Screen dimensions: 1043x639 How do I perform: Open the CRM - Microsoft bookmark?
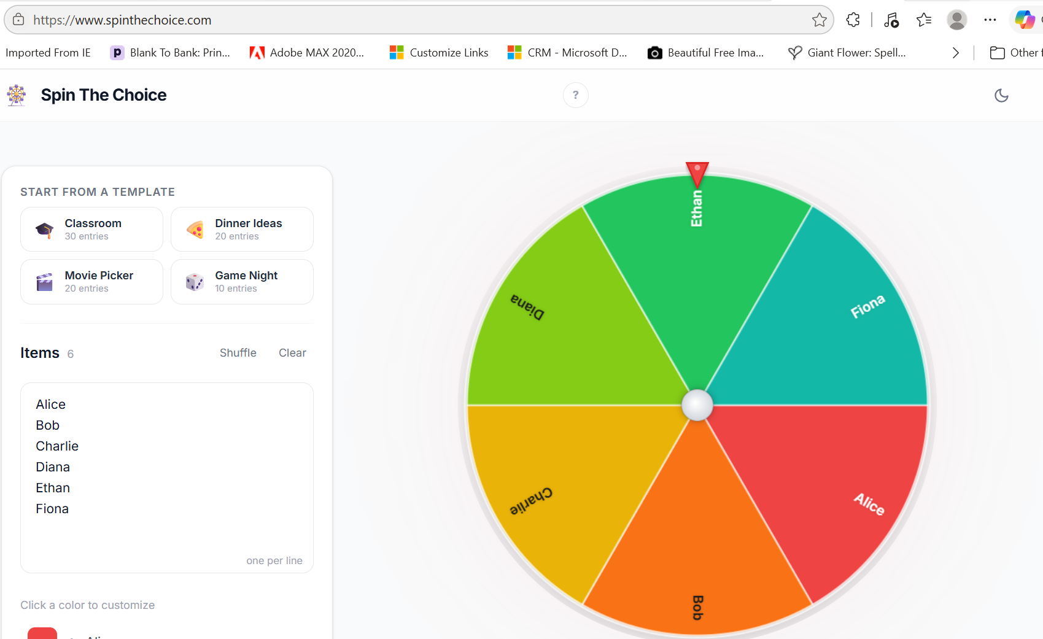click(x=567, y=53)
